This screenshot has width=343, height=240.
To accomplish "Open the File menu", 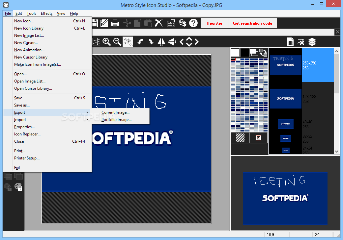I will click(8, 13).
